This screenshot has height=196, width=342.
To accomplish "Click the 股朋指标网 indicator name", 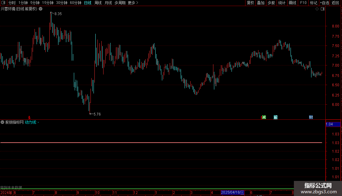I will (x=15, y=122).
